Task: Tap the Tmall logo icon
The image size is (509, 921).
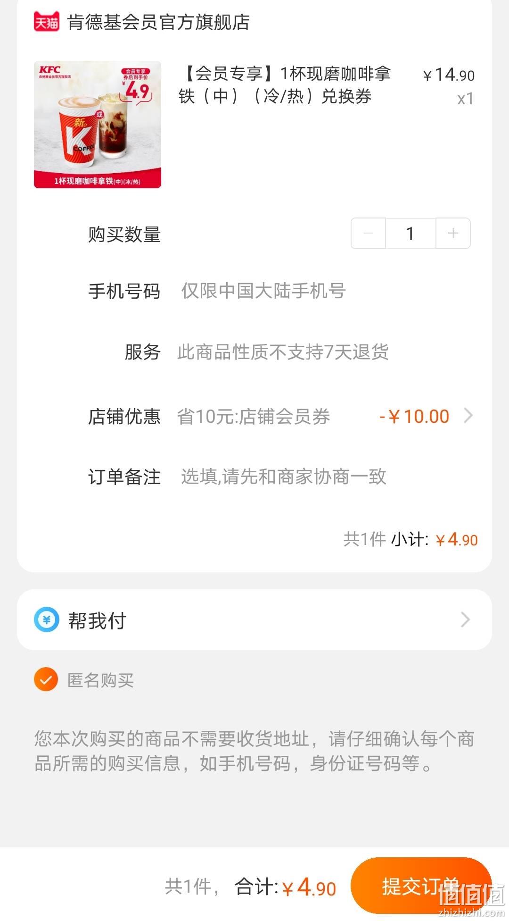Action: [x=46, y=22]
